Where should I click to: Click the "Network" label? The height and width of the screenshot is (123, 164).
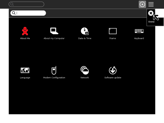85,78
